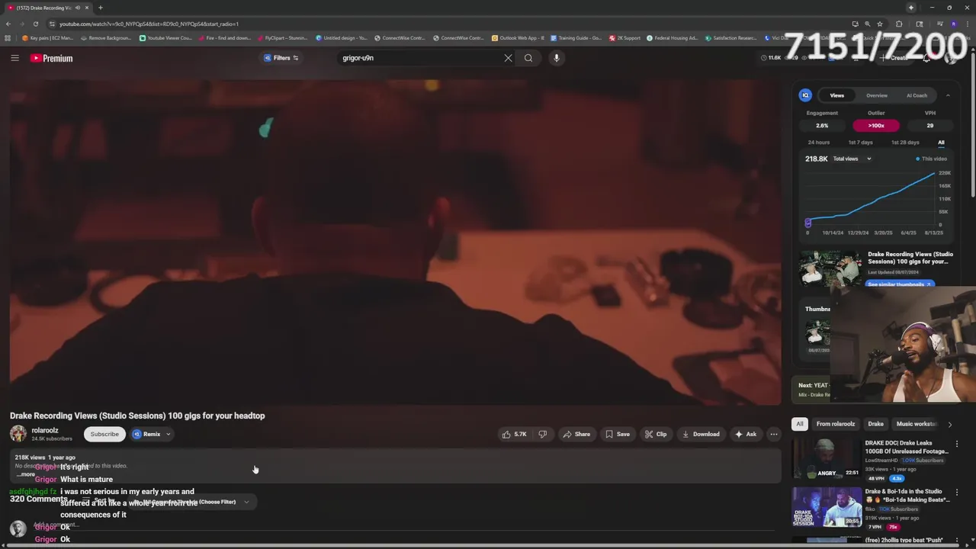The image size is (976, 549).
Task: Open Outlook Web App bookmark
Action: click(x=518, y=38)
